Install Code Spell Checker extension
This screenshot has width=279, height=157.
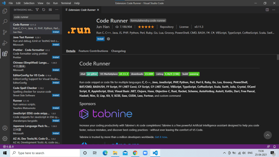(56, 95)
